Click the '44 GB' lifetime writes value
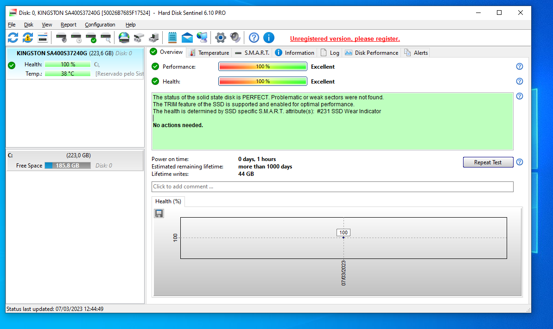This screenshot has width=553, height=329. pyautogui.click(x=246, y=174)
